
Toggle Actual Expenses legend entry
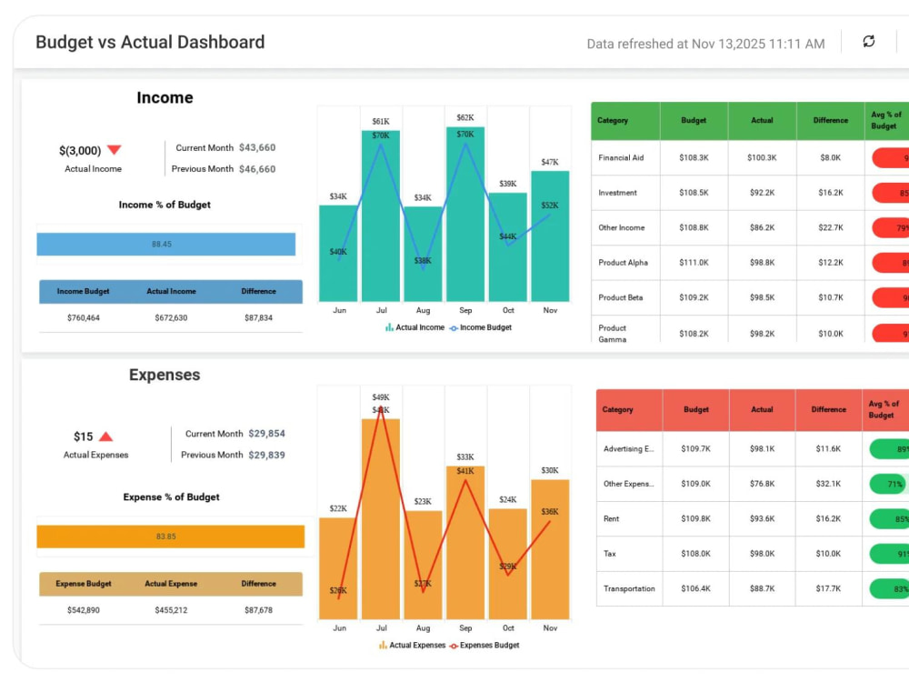[412, 645]
